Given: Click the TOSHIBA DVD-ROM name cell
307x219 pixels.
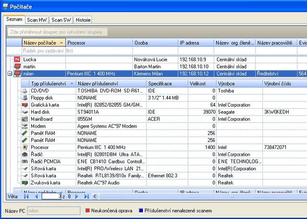Looking at the screenshot, I should coord(111,91).
